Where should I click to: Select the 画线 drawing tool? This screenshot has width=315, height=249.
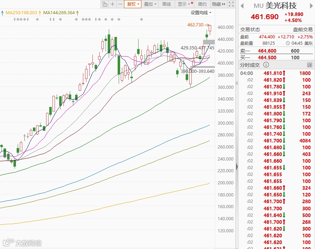(x=167, y=4)
